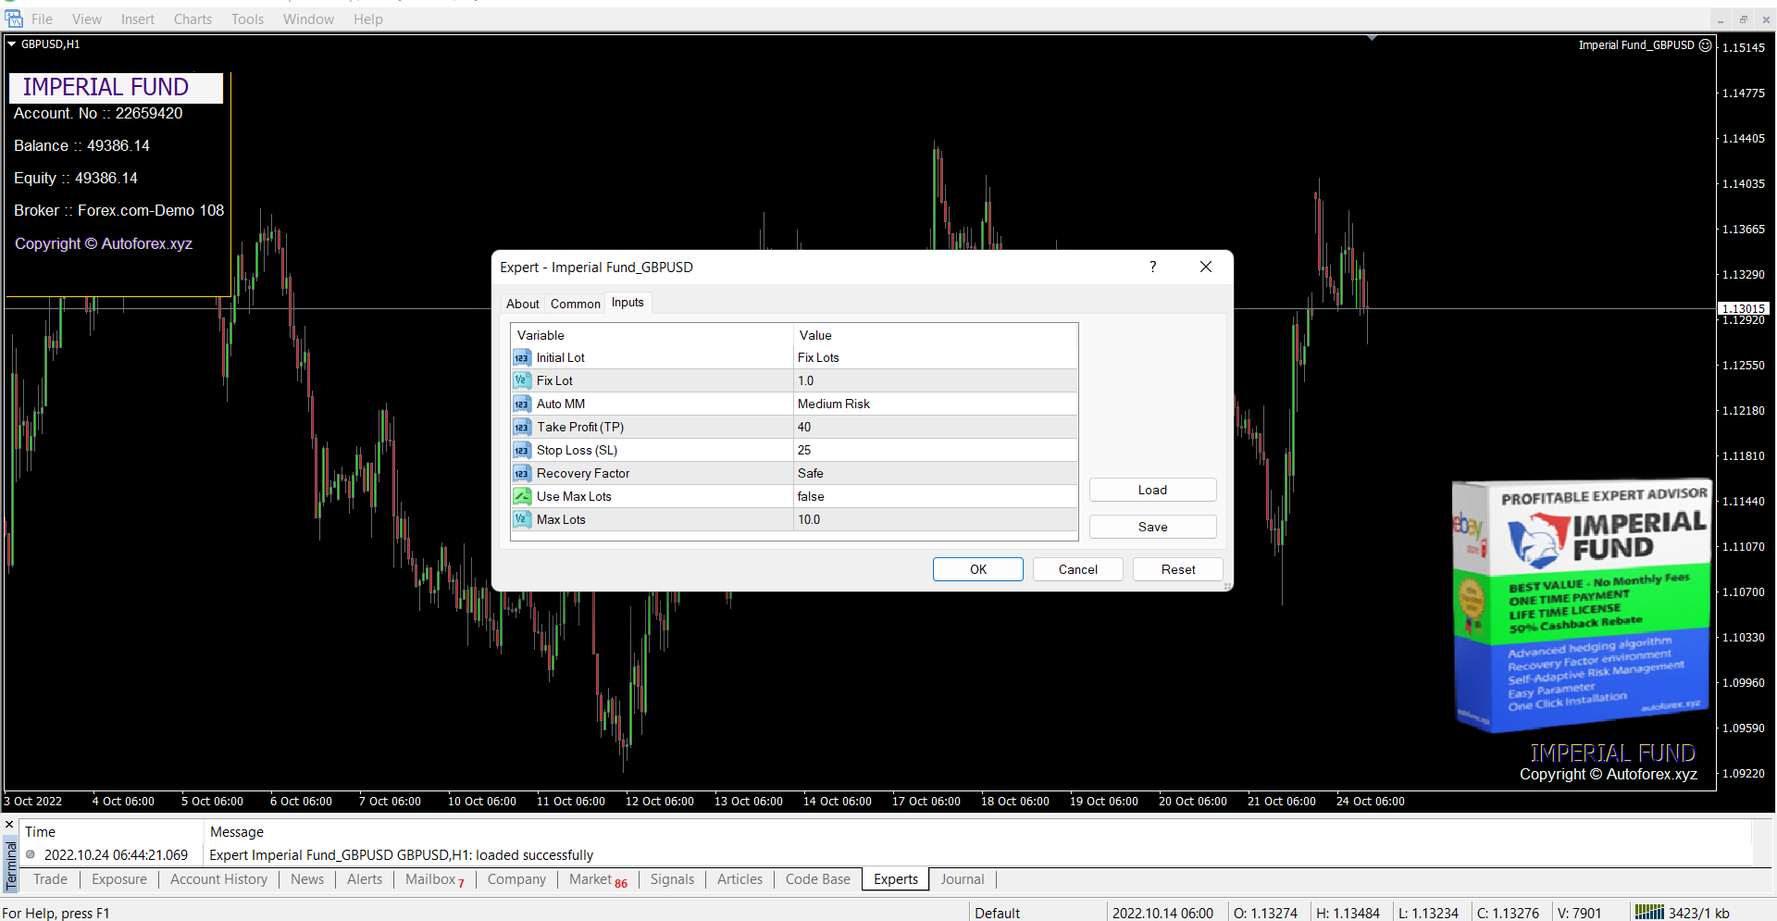Click the Initial Lot variable icon
1777x921 pixels.
522,358
